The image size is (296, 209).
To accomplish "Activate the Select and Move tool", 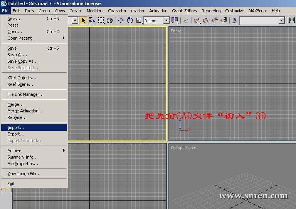I will click(121, 20).
